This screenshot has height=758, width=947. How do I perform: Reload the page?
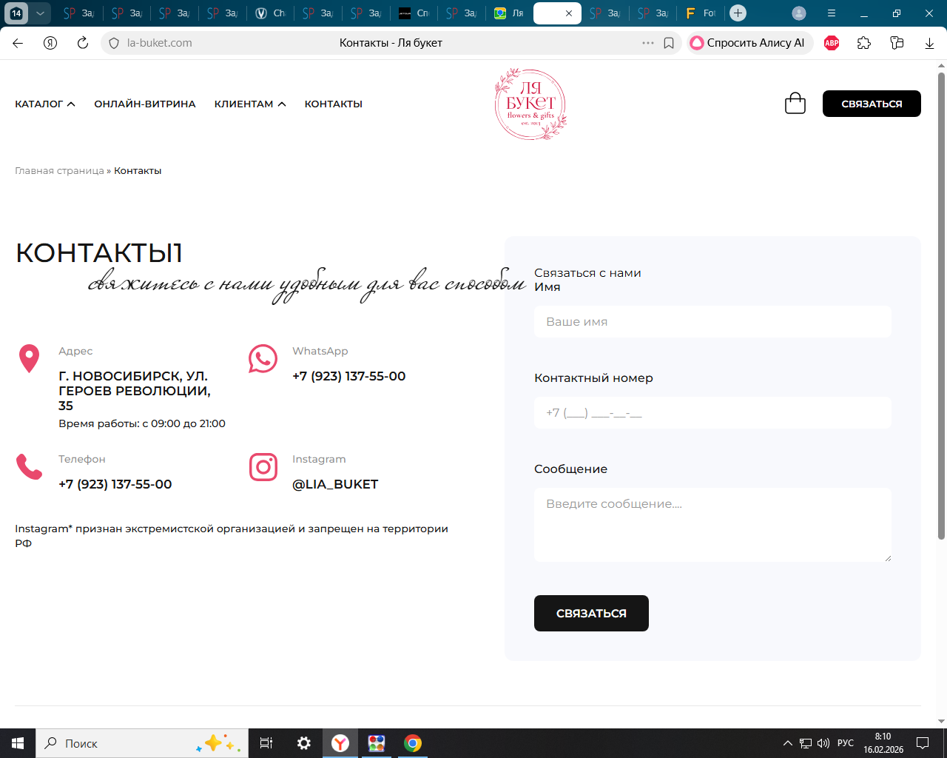83,43
